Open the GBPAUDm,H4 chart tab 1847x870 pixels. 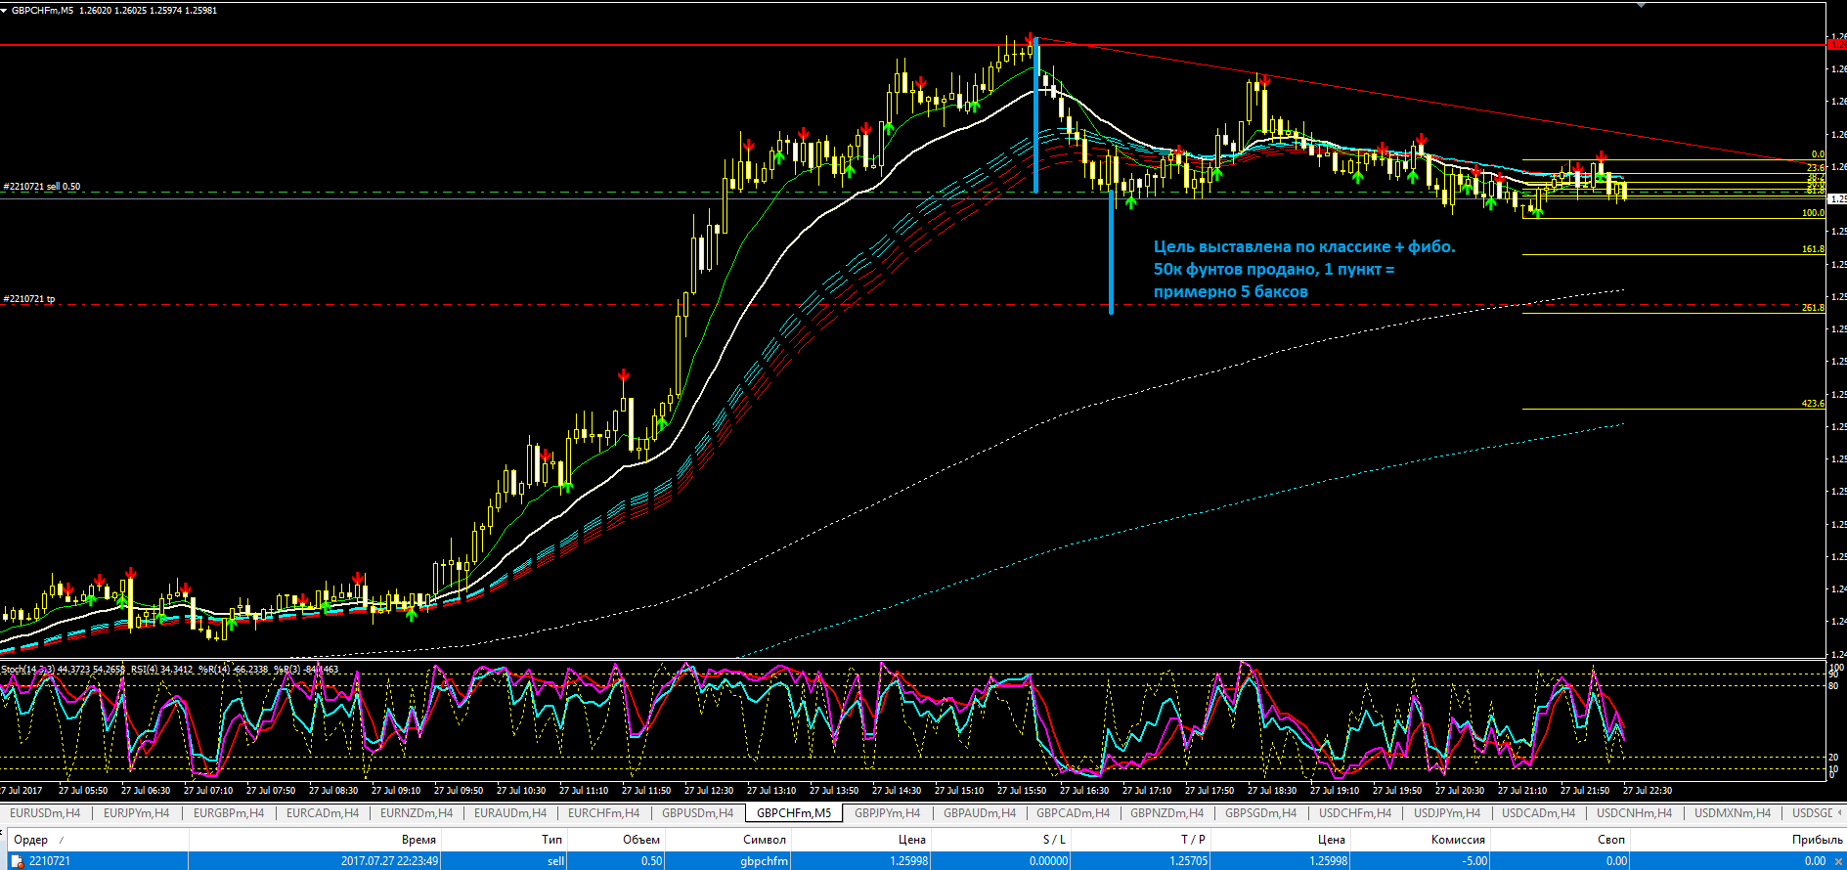point(980,813)
